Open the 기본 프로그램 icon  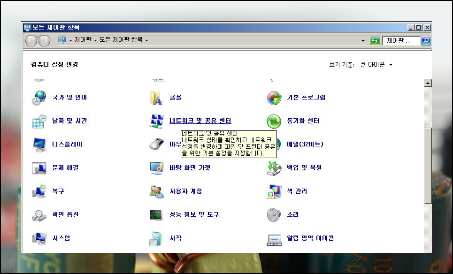click(x=274, y=98)
